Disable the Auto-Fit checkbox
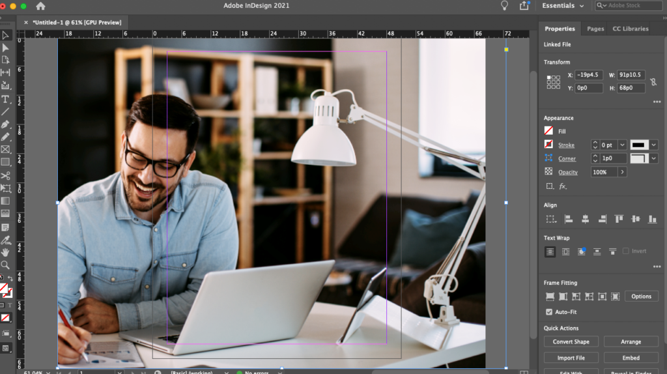Viewport: 667px width, 374px height. tap(548, 311)
